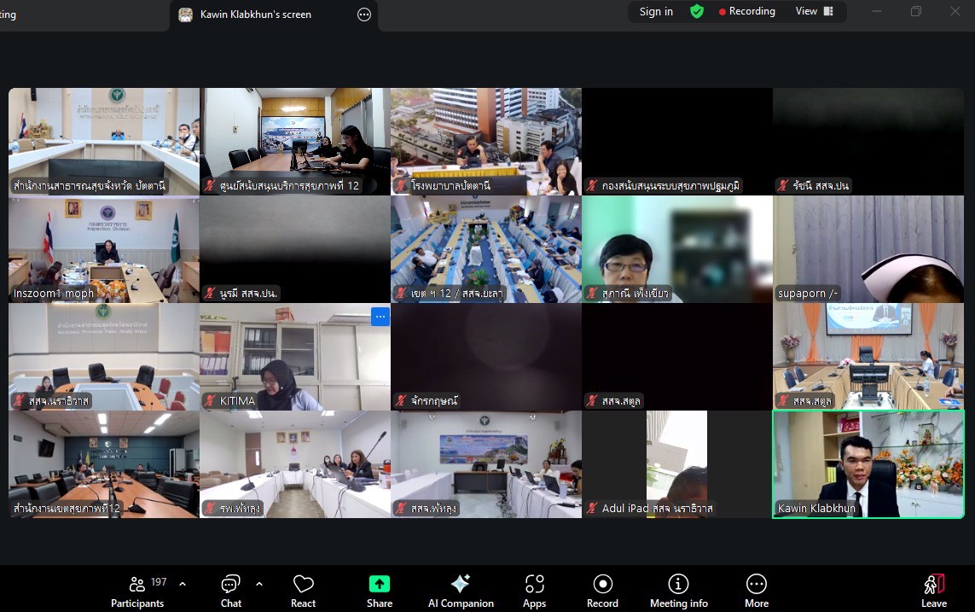Image resolution: width=975 pixels, height=612 pixels.
Task: Open the Chat panel
Action: 230,592
